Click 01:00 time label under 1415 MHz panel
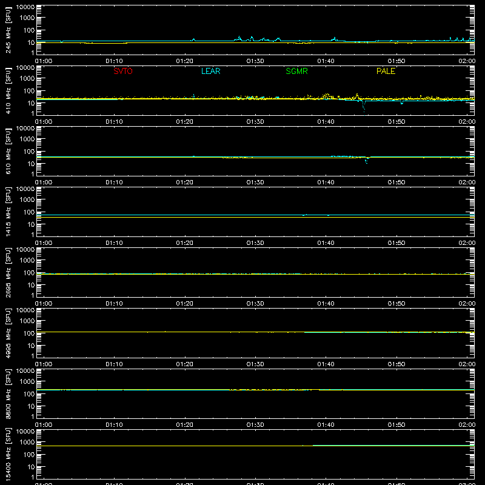Screen dimensions: 485x485 click(44, 243)
